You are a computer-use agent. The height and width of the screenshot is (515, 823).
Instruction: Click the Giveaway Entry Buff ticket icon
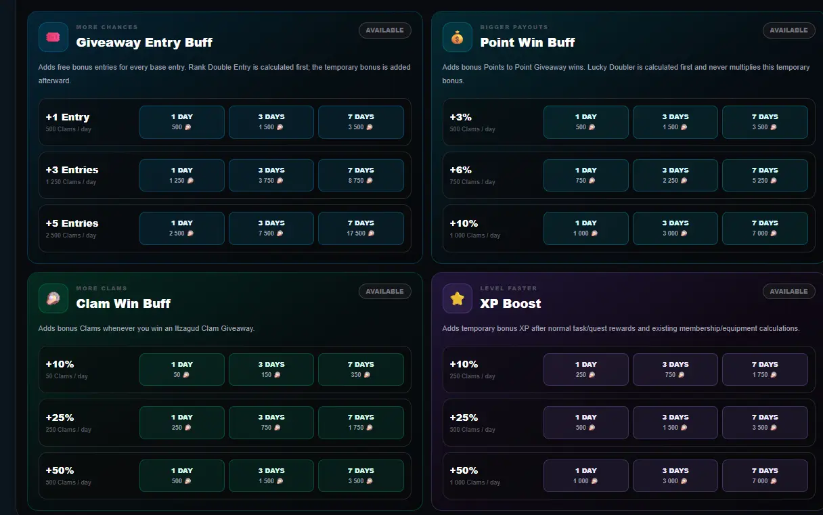(53, 37)
